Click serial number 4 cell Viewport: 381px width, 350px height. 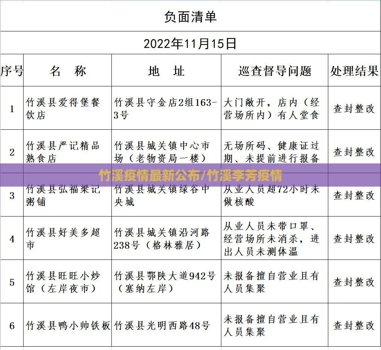coord(12,238)
